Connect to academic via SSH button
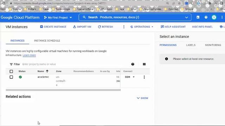The height and width of the screenshot is (126, 225). click(127, 77)
